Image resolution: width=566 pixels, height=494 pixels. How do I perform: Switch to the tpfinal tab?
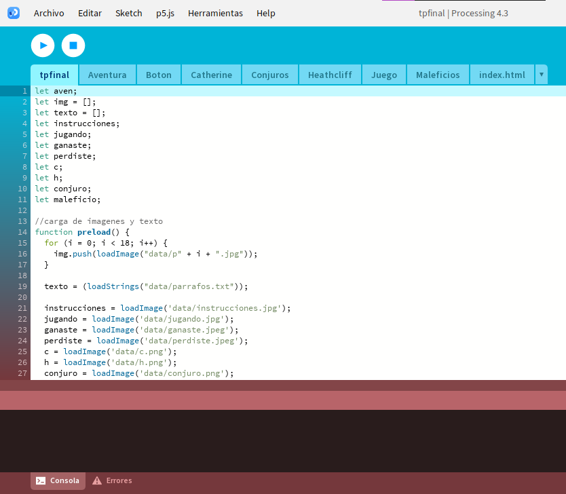(54, 75)
